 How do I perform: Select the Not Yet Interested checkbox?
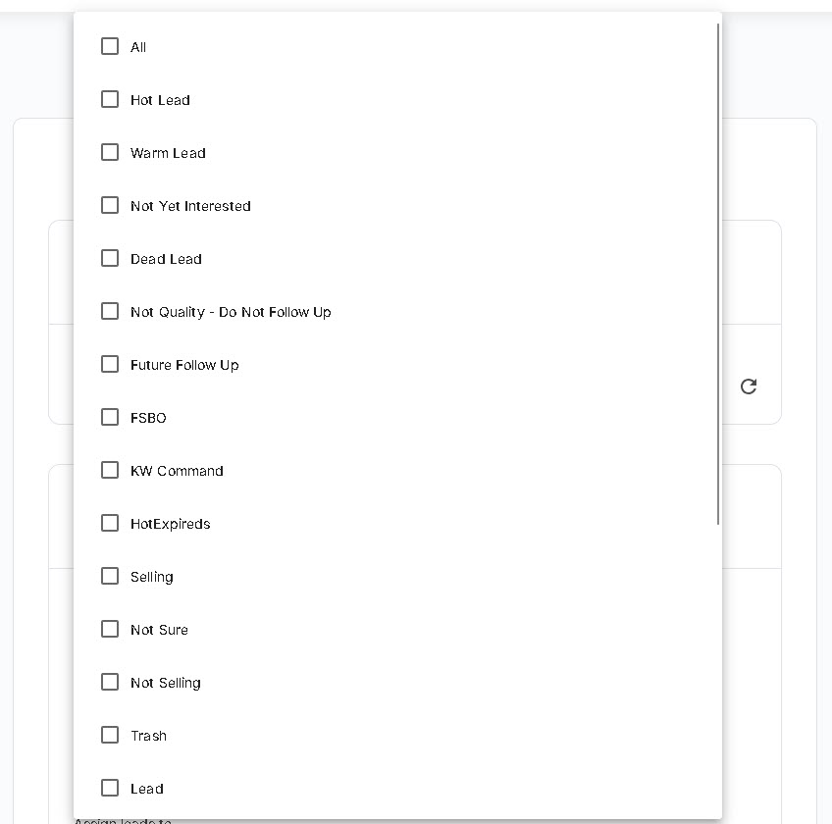[x=110, y=205]
